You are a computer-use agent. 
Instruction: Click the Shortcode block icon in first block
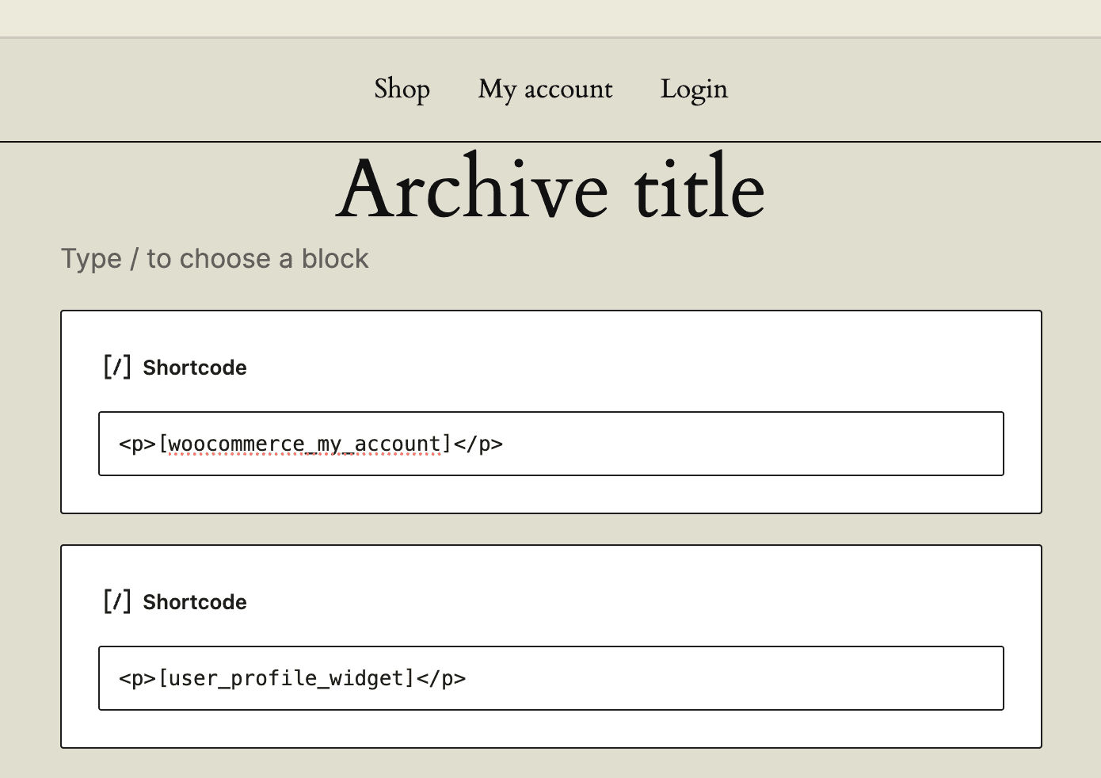[x=117, y=366]
